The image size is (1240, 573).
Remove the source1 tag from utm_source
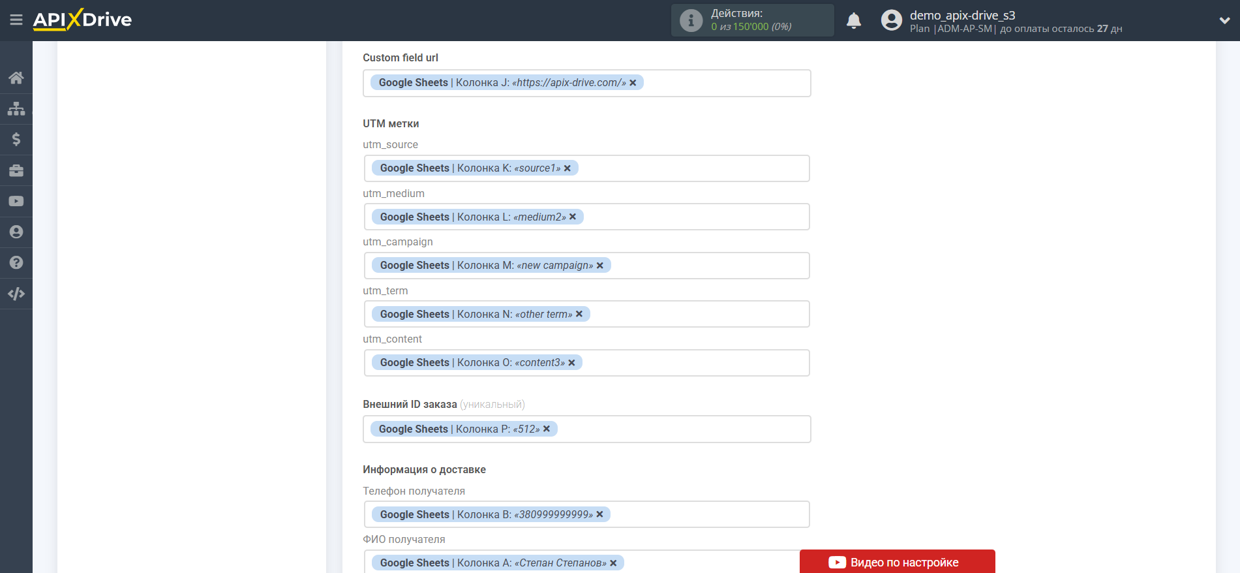pyautogui.click(x=567, y=168)
